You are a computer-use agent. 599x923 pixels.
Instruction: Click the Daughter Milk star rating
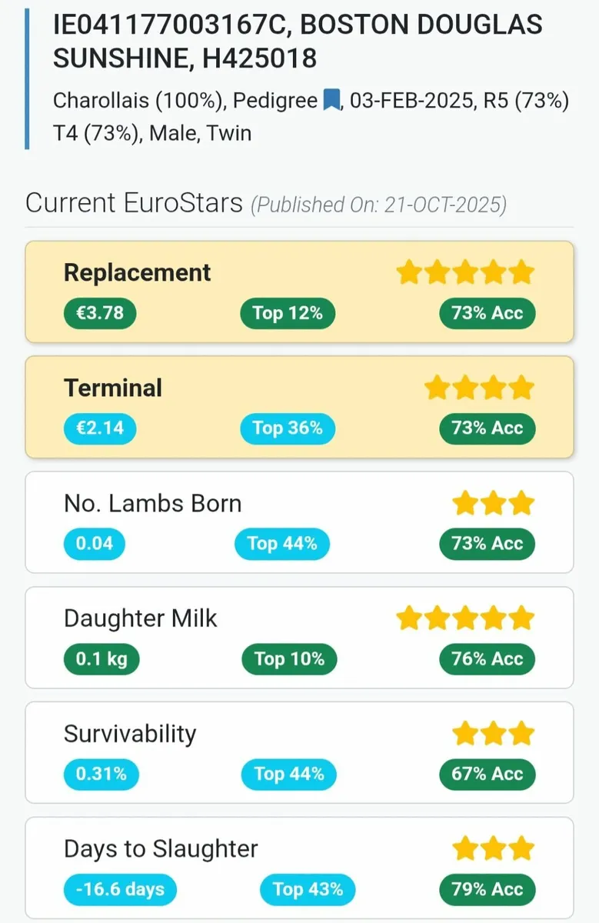tap(464, 618)
